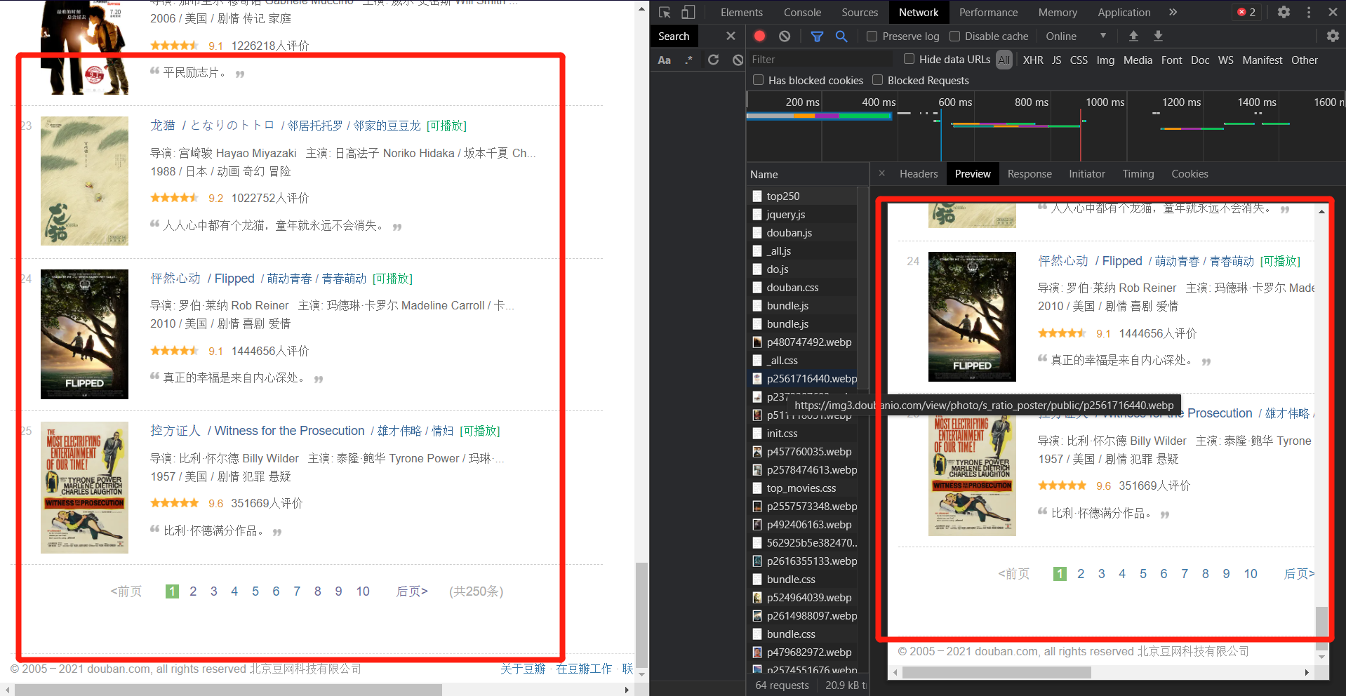Switch to the Response tab
The image size is (1346, 696).
pos(1030,173)
